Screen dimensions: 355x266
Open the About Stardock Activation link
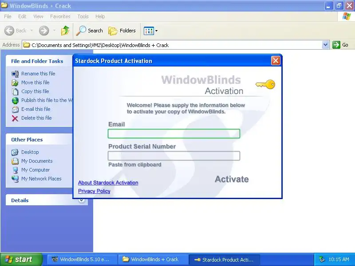click(108, 183)
